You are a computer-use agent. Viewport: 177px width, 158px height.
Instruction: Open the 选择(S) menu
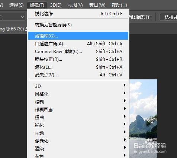pyautogui.click(x=16, y=5)
